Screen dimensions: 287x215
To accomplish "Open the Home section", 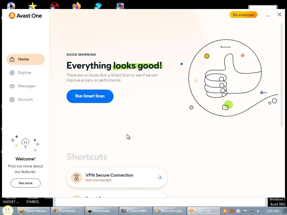I will [x=26, y=59].
